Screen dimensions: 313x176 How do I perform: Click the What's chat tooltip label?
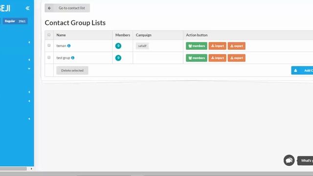pyautogui.click(x=305, y=160)
